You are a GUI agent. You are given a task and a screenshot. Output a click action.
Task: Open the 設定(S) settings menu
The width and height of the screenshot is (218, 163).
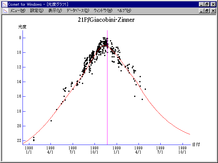37,11
